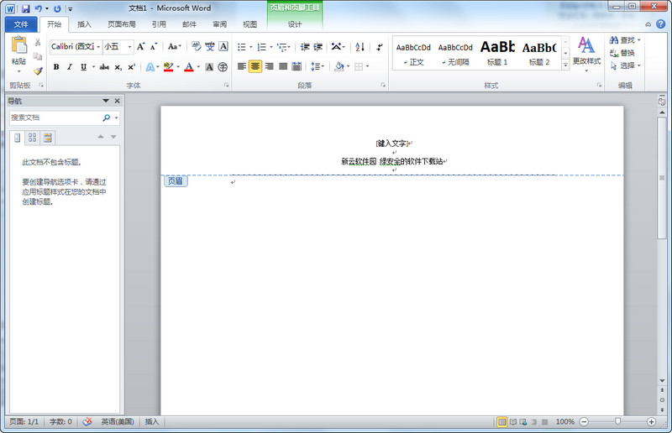Image resolution: width=672 pixels, height=433 pixels.
Task: Switch to Print Layout view in status bar
Action: pyautogui.click(x=502, y=421)
